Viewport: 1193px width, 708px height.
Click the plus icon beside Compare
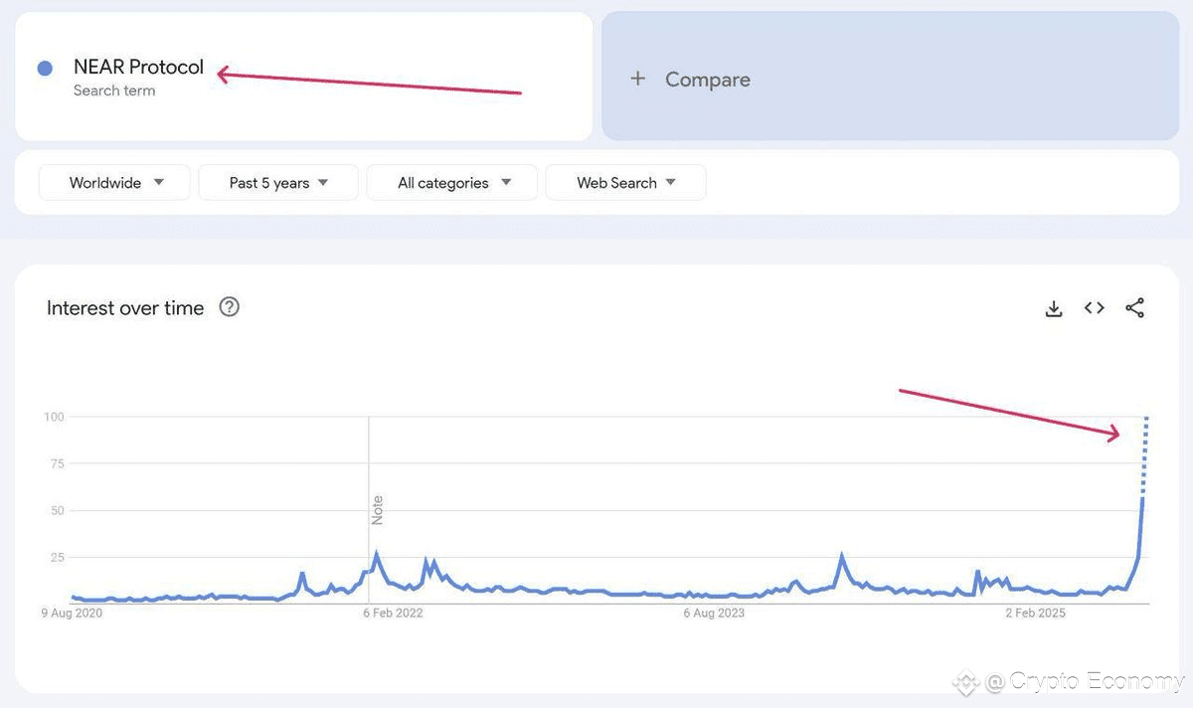(638, 79)
